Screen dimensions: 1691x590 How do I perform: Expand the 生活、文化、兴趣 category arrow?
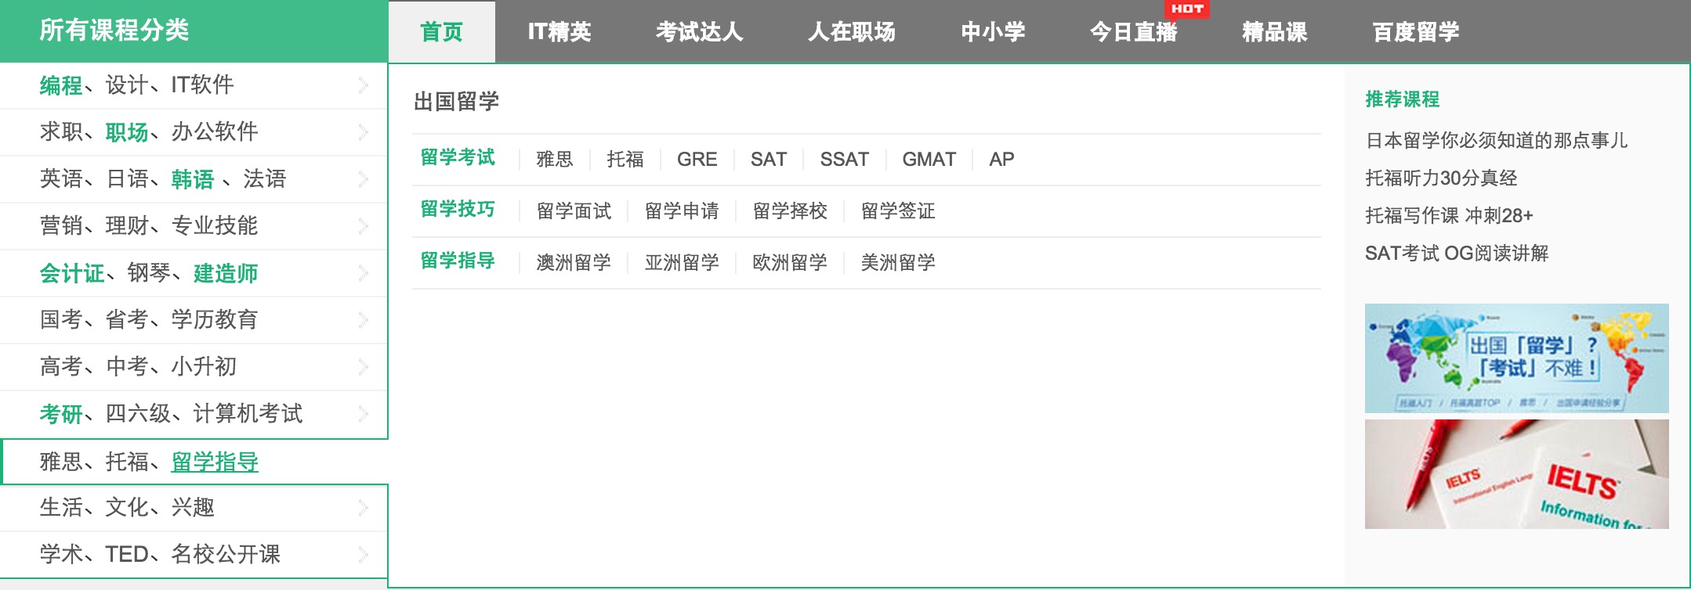363,508
